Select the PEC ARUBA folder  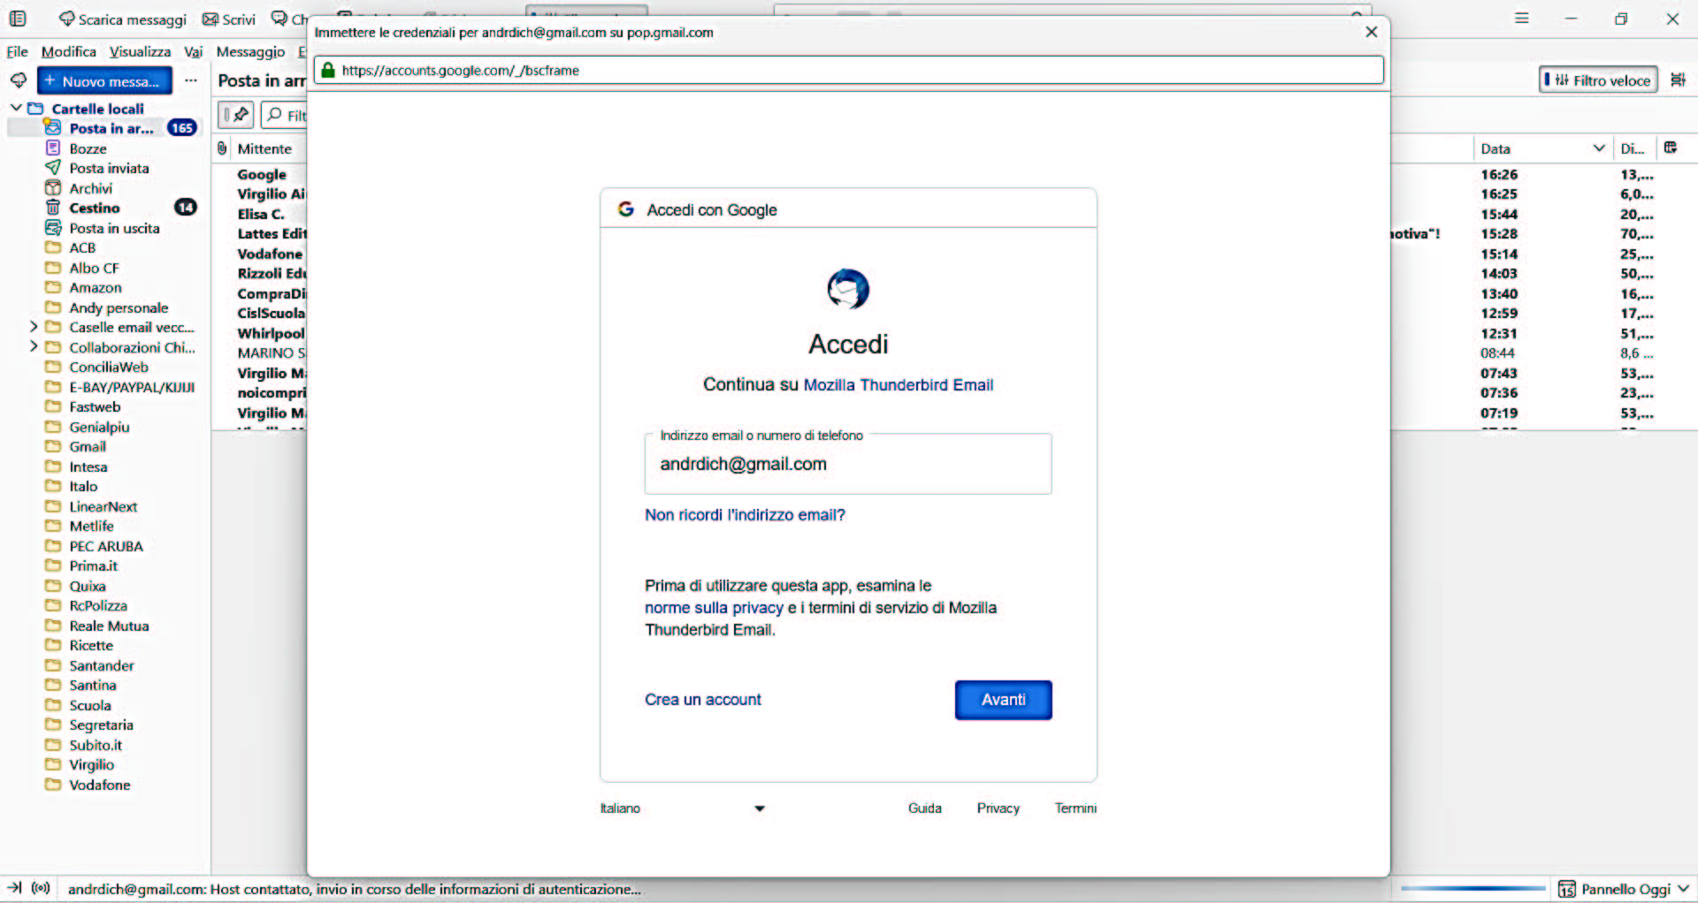105,546
